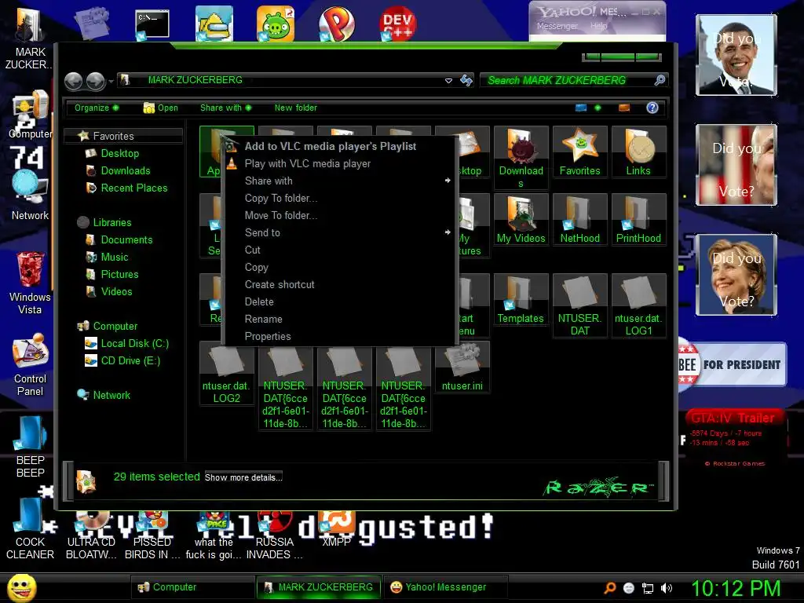Click the smiley Start button

coord(21,587)
